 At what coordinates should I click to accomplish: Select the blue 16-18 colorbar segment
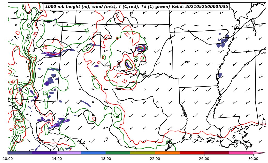(x=94, y=153)
